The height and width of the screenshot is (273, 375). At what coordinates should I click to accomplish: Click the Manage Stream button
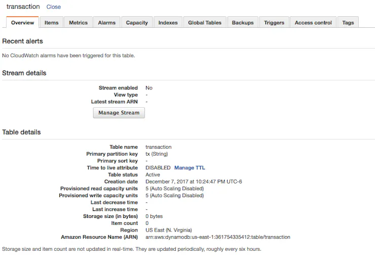coord(119,113)
